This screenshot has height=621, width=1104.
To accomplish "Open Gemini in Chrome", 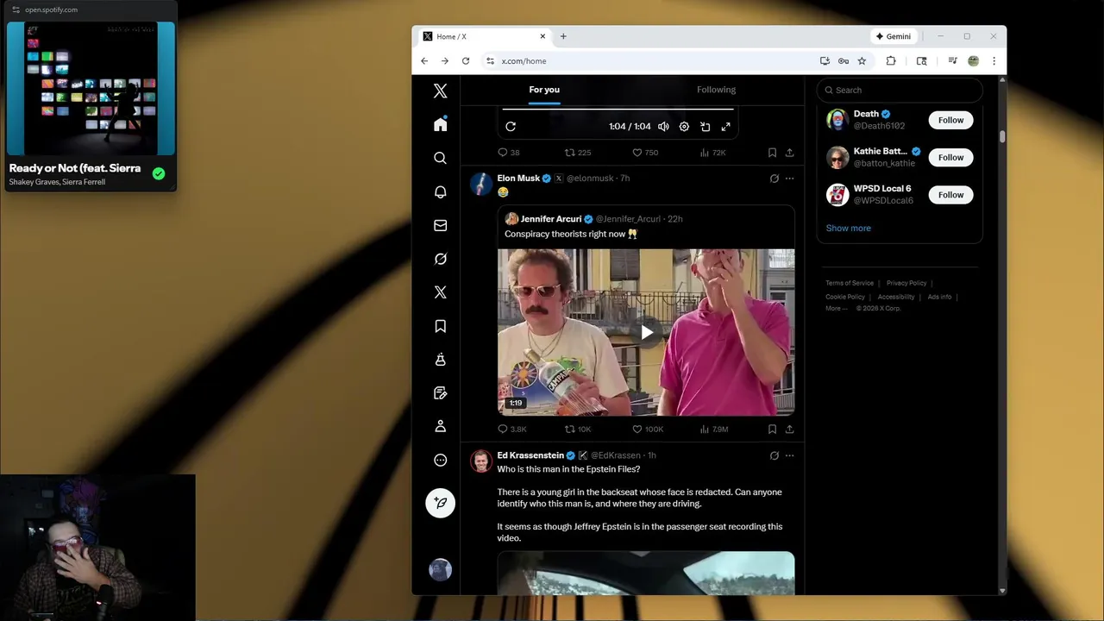I will click(x=894, y=36).
